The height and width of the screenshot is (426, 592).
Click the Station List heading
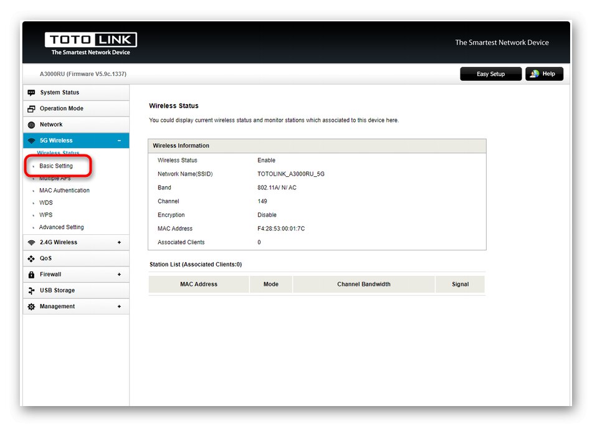196,265
